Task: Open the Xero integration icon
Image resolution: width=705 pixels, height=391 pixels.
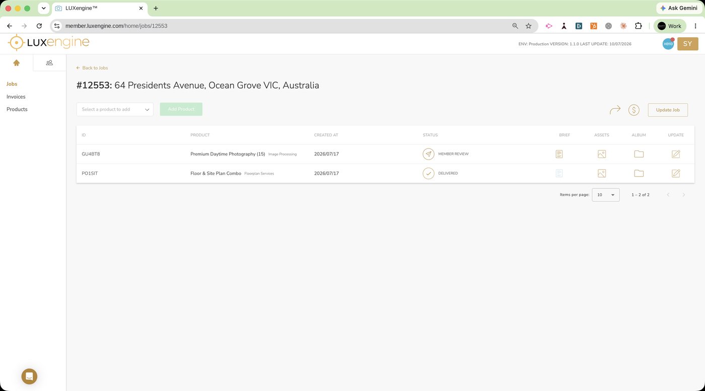Action: click(668, 44)
